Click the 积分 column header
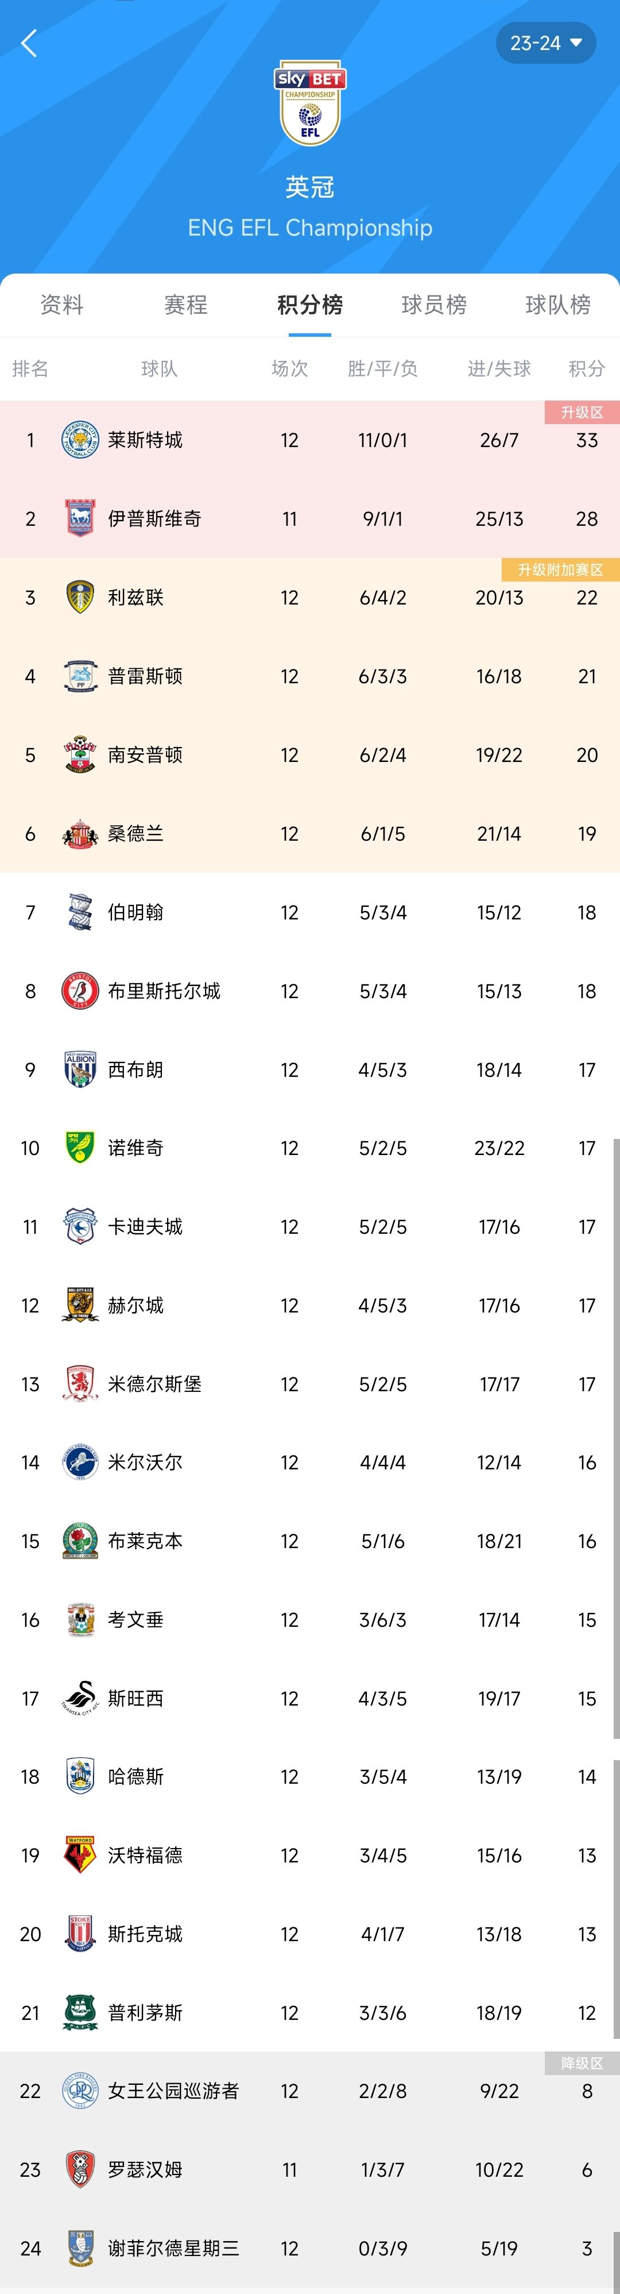Image resolution: width=620 pixels, height=2294 pixels. pyautogui.click(x=586, y=369)
